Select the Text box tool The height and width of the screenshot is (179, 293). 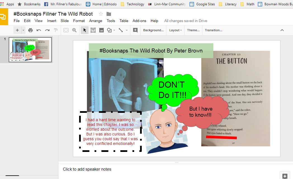pos(93,30)
